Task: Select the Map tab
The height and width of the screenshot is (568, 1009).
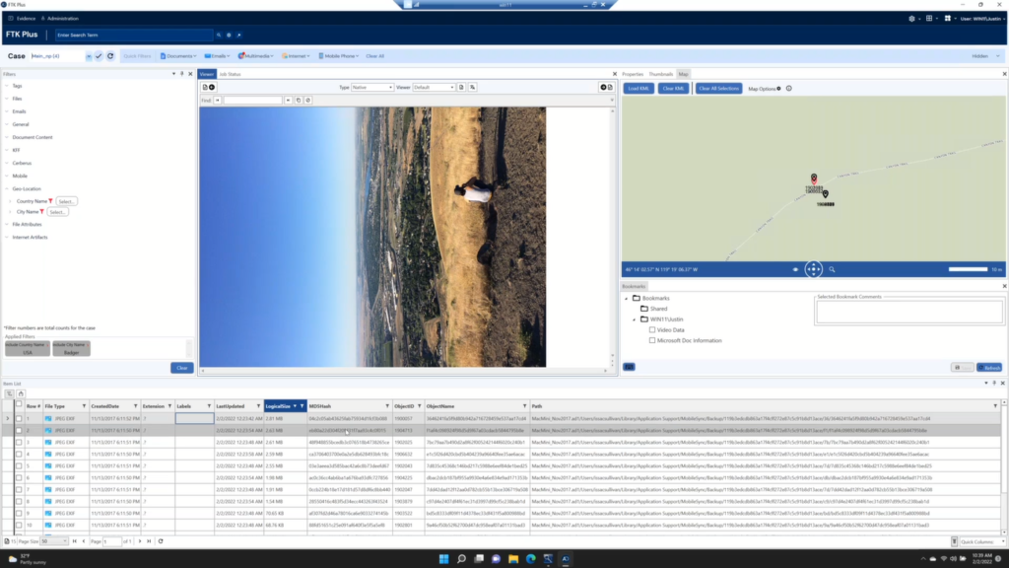Action: [x=684, y=74]
